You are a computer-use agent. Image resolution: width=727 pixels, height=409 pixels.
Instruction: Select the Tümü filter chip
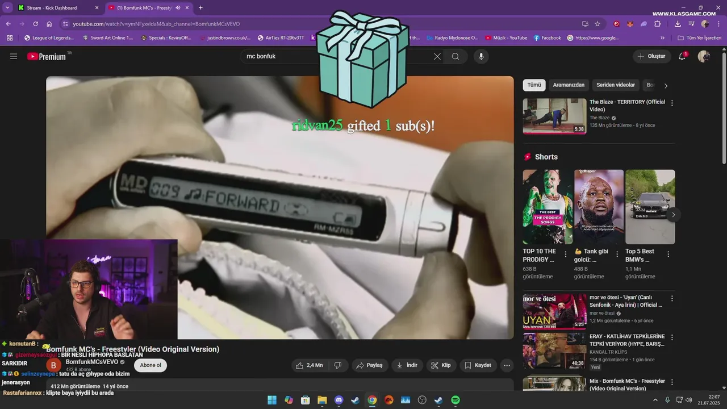click(x=534, y=85)
